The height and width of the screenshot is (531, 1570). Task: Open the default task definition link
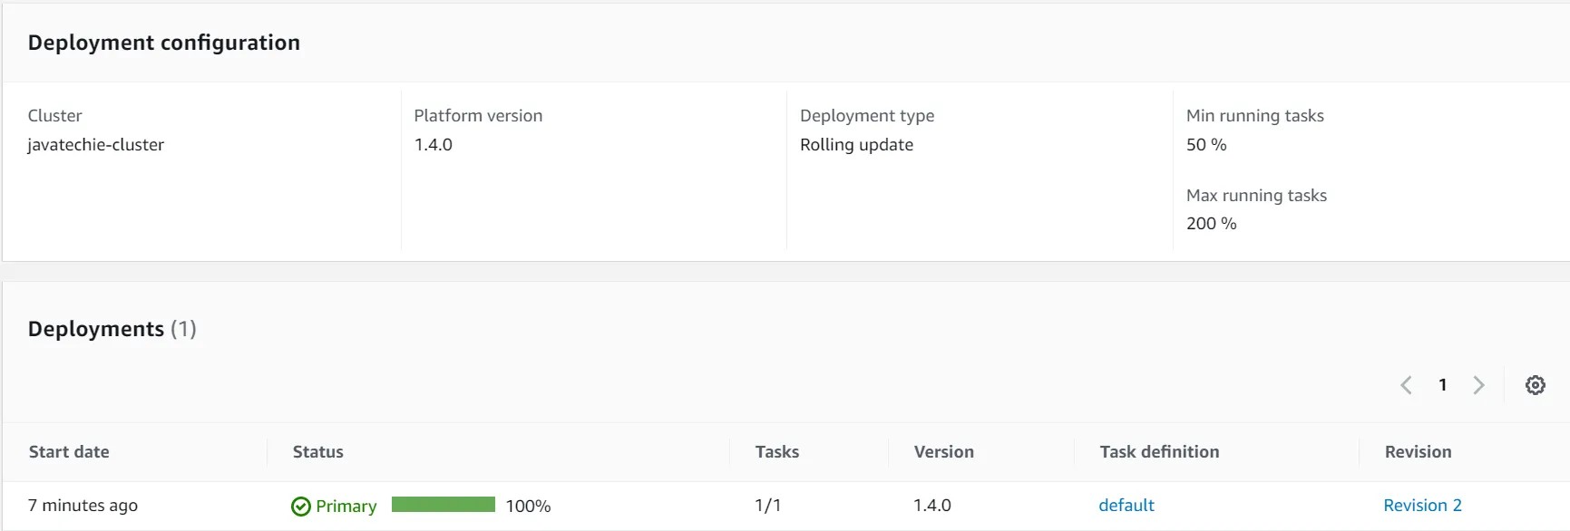tap(1126, 506)
